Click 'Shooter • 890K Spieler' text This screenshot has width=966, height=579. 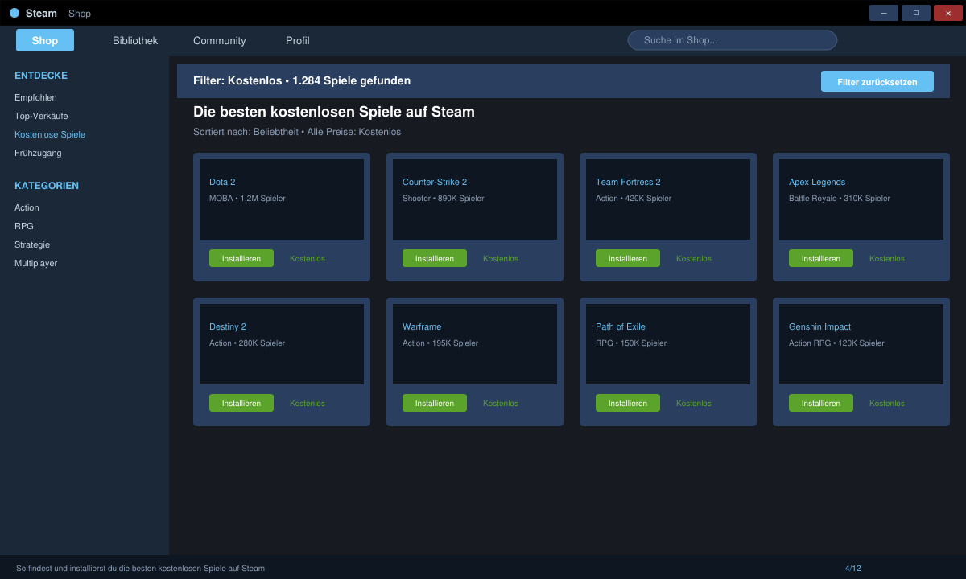pyautogui.click(x=444, y=198)
